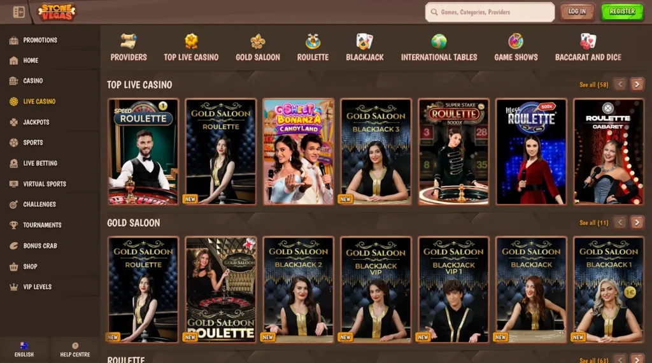Click the Game Shows wheel icon
The image size is (652, 363).
point(516,41)
